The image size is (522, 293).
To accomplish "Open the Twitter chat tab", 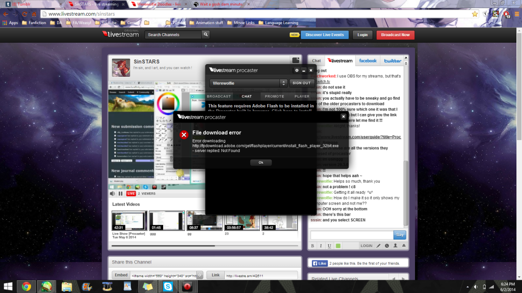I will point(393,61).
